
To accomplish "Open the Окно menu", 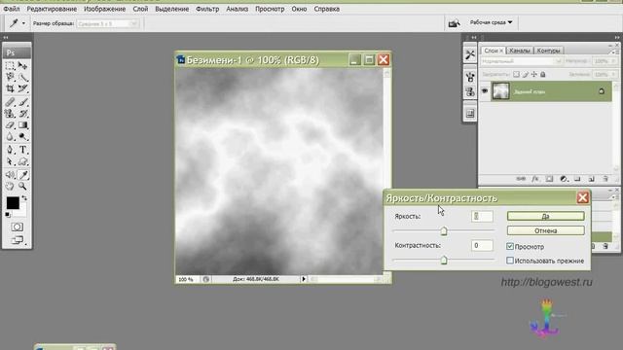I will 299,9.
